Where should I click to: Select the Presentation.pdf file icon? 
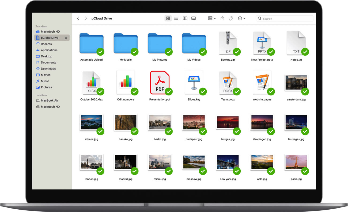point(160,83)
